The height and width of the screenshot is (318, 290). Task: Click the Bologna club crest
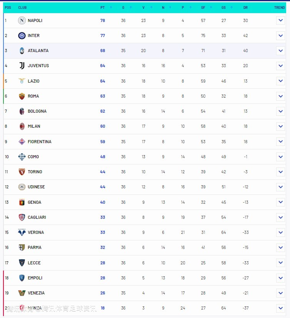(x=22, y=111)
